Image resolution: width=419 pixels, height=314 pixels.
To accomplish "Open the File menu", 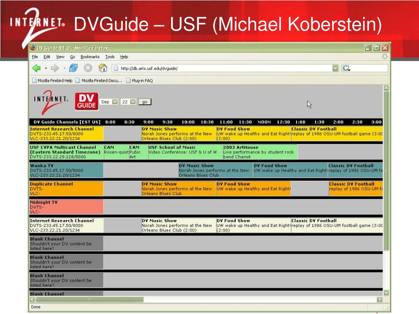I will pyautogui.click(x=35, y=56).
